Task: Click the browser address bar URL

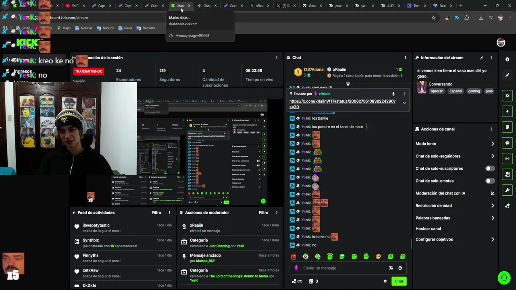Action: (69, 18)
